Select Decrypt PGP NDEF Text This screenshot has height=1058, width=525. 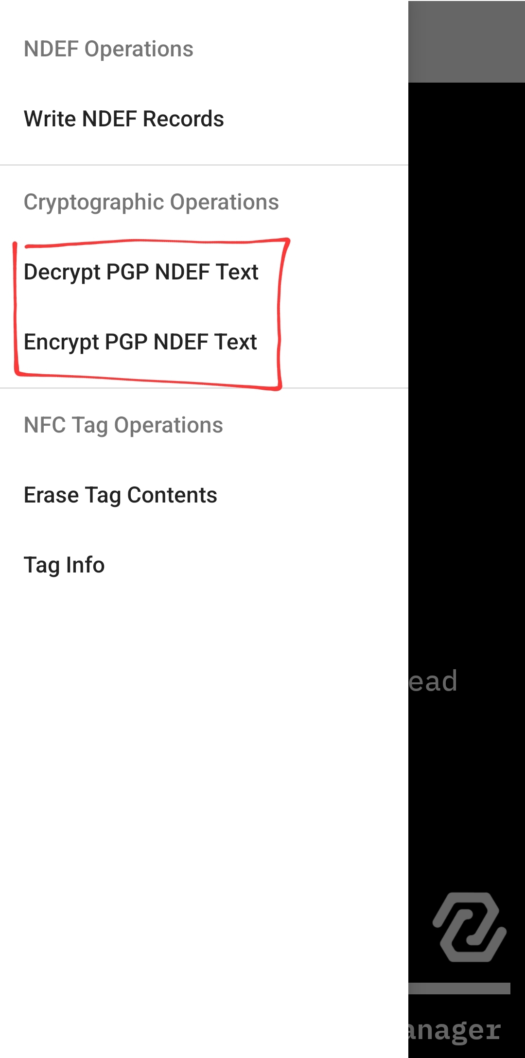[x=204, y=272]
